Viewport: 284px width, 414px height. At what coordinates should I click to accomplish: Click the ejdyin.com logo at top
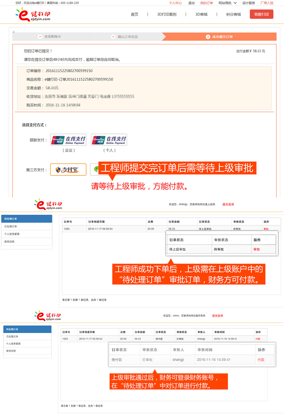click(x=33, y=14)
